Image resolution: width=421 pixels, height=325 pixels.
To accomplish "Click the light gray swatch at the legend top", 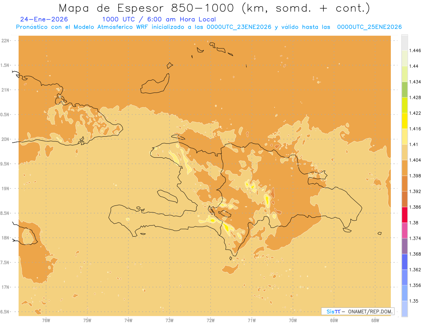I will [405, 42].
